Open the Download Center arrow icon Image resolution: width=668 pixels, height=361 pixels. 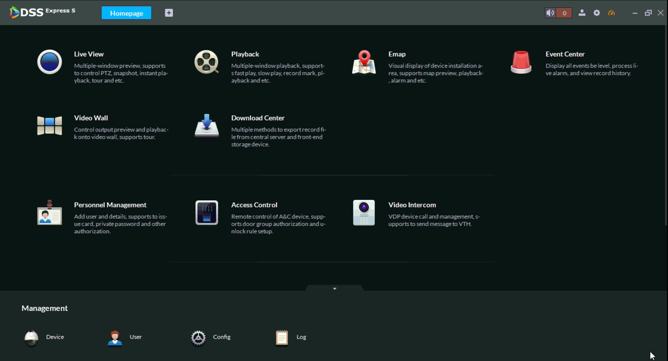pos(207,126)
